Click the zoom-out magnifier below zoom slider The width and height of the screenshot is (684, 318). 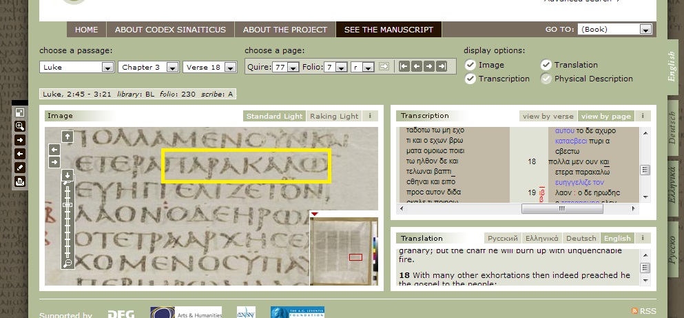(68, 263)
